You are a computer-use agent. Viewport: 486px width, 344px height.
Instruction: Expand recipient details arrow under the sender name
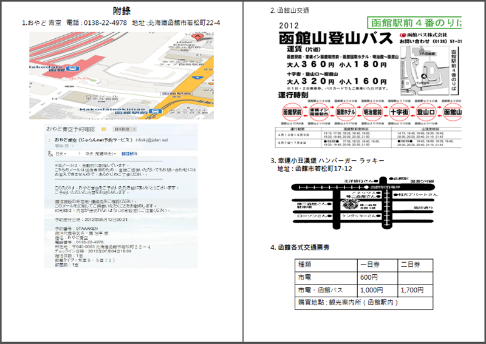pos(72,146)
